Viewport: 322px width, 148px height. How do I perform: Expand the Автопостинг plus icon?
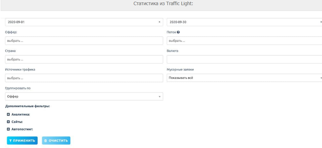[x=8, y=129]
